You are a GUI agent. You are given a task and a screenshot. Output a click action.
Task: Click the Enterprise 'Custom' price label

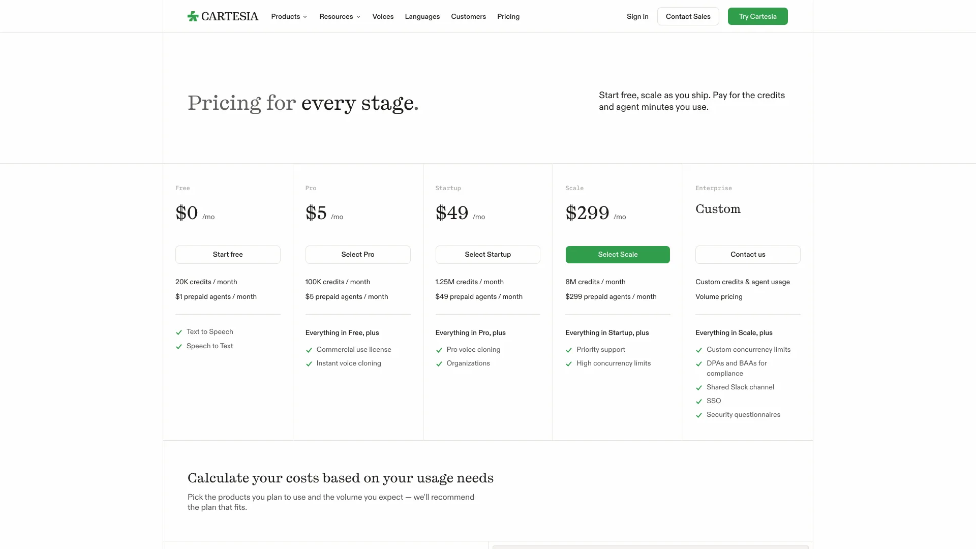[x=718, y=209]
